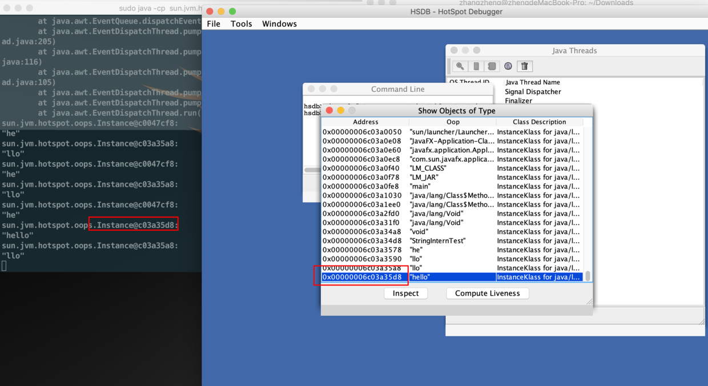This screenshot has height=386, width=708.
Task: Open the Tools menu
Action: click(241, 24)
